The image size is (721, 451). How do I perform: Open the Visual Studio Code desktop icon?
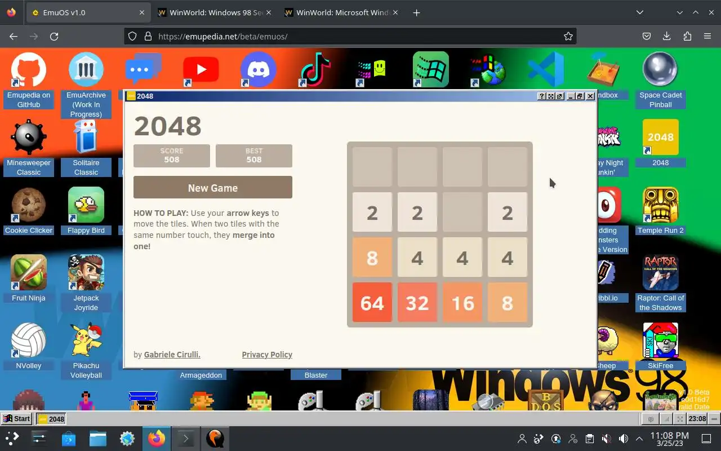tap(546, 69)
